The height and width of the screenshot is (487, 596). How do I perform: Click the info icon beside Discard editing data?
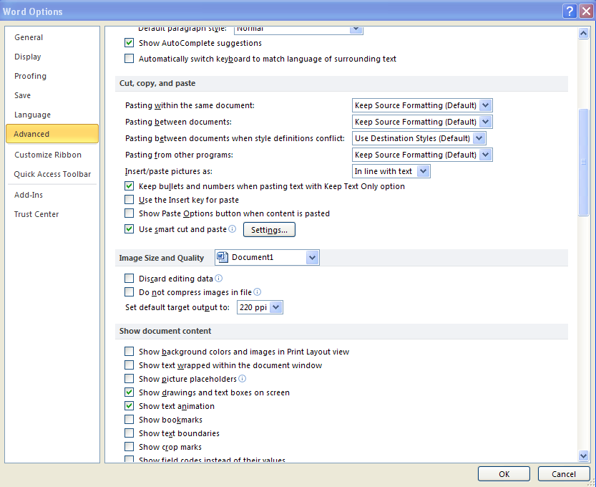pyautogui.click(x=220, y=278)
